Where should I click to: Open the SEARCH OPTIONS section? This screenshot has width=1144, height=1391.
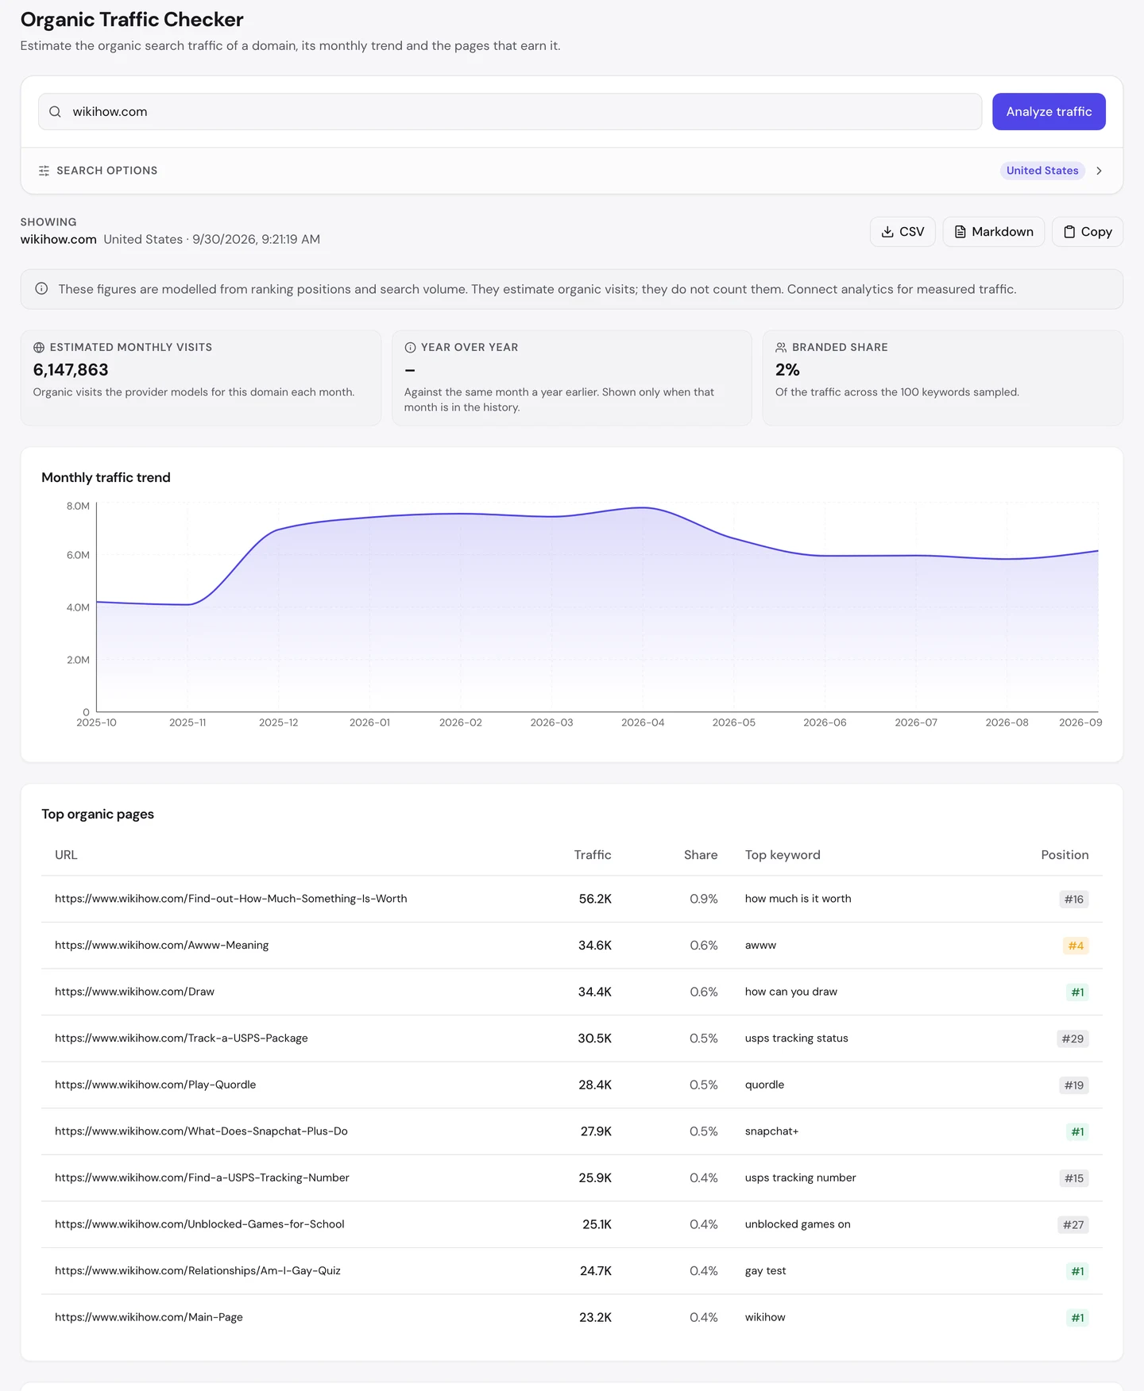coord(572,171)
